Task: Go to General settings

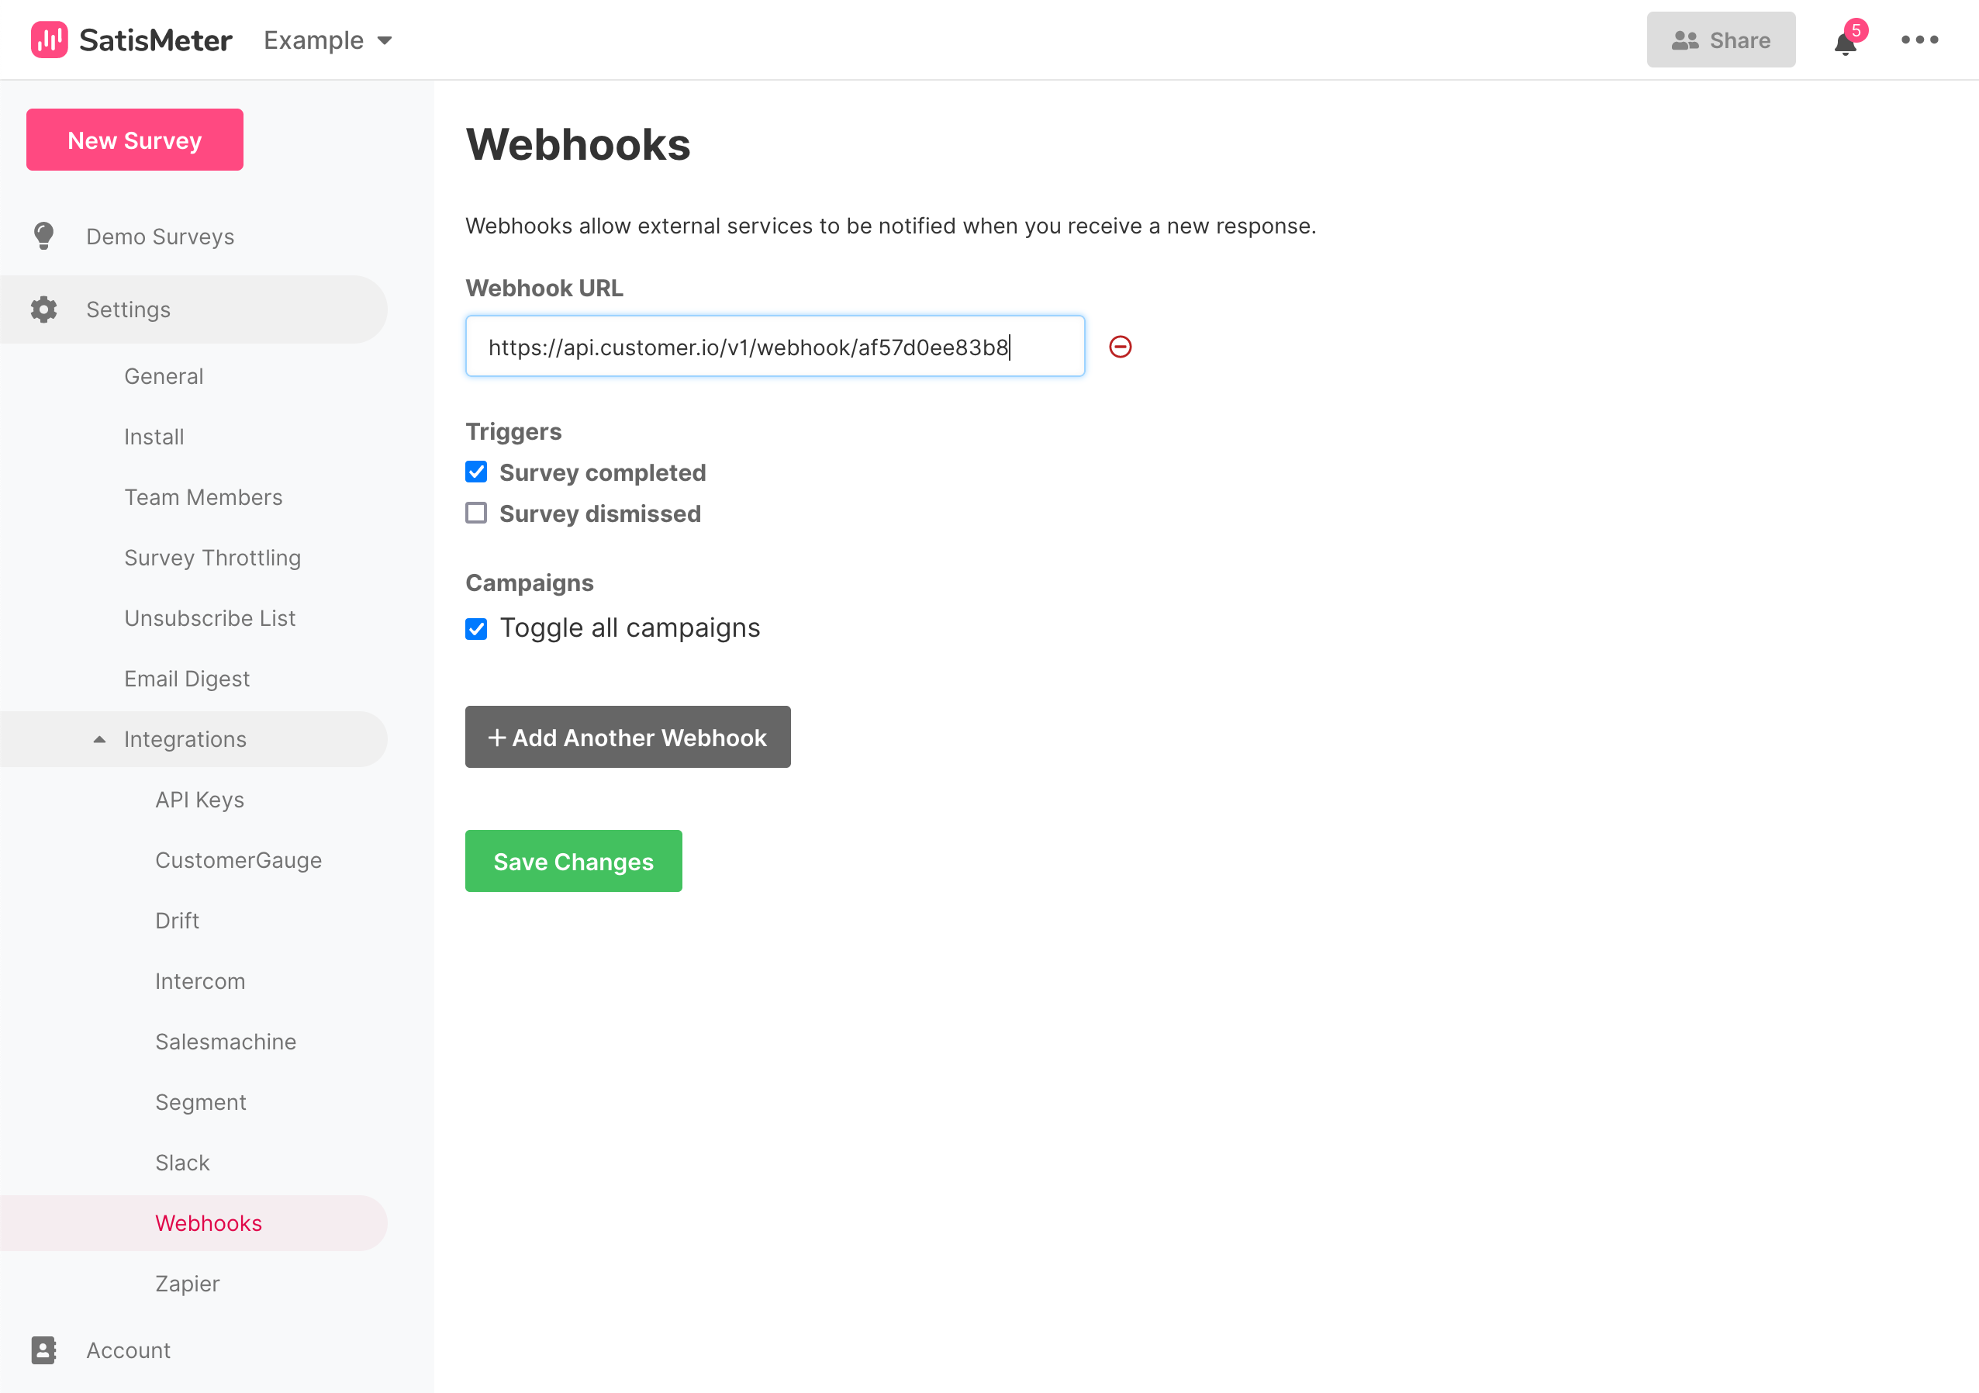Action: click(x=164, y=376)
